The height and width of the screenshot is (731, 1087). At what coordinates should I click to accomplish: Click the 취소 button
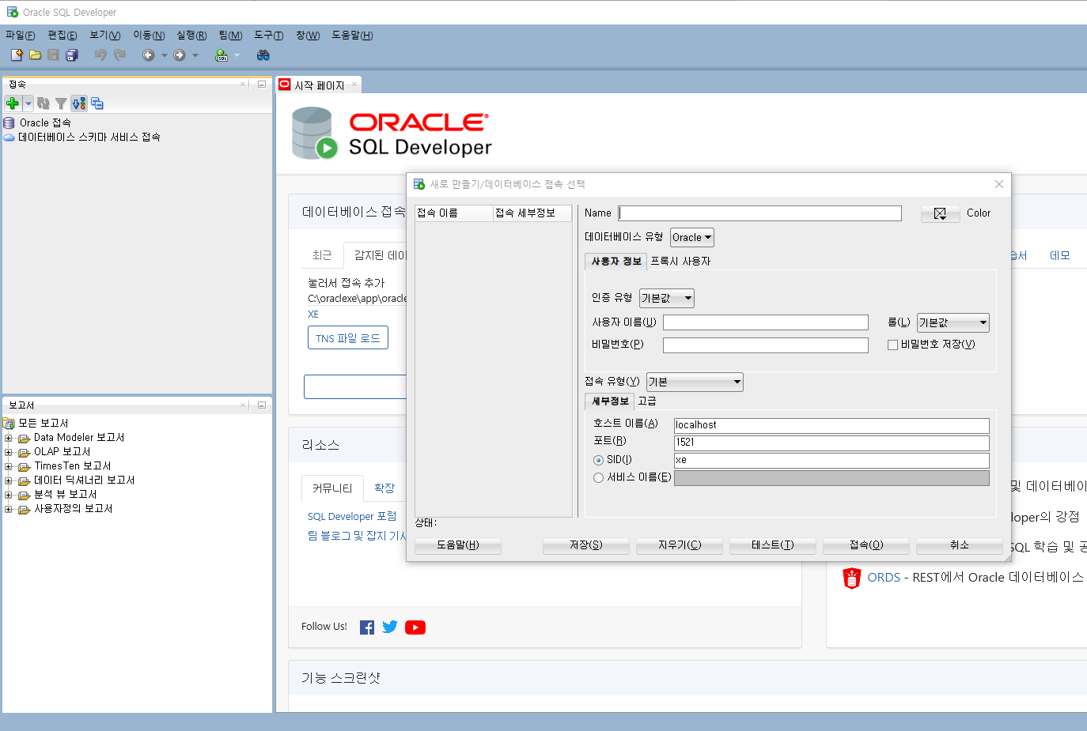[960, 545]
